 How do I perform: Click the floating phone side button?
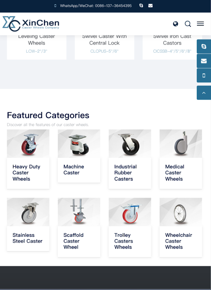click(204, 75)
